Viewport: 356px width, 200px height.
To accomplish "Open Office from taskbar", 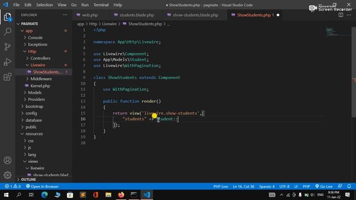I will point(95,195).
